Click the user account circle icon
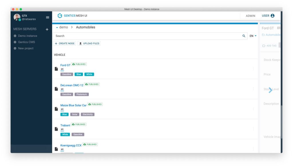The width and height of the screenshot is (293, 167). pyautogui.click(x=272, y=16)
